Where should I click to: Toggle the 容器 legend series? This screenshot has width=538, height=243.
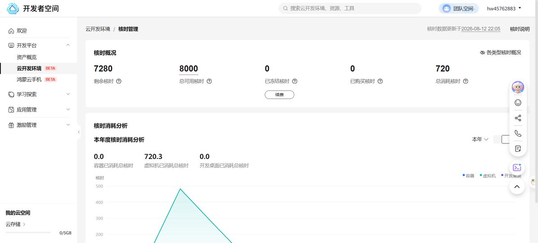[x=469, y=176]
